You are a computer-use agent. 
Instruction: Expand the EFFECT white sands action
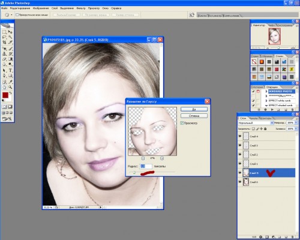(266, 101)
